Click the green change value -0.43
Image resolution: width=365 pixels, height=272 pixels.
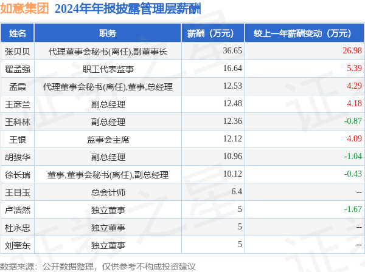353,174
